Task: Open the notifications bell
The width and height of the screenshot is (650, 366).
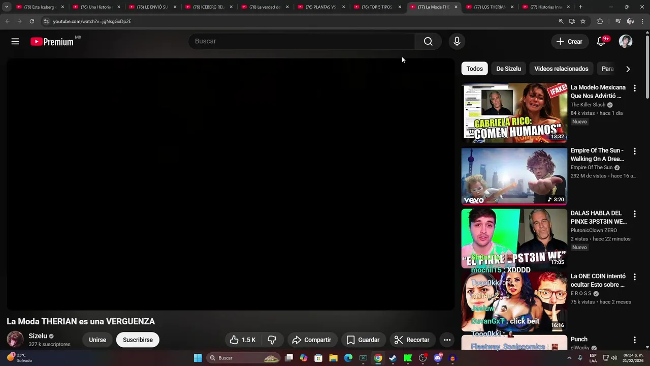Action: [x=601, y=42]
